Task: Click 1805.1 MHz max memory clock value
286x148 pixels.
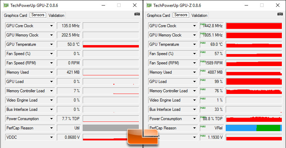Action: click(x=212, y=35)
